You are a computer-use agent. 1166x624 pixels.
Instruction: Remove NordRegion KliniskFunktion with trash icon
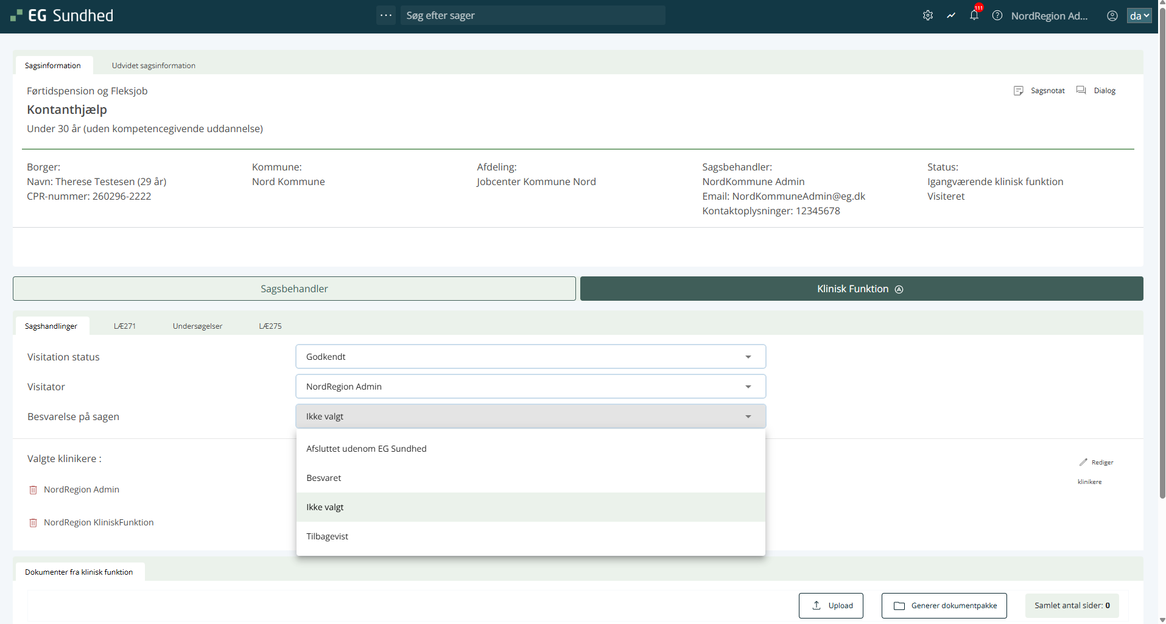point(33,523)
